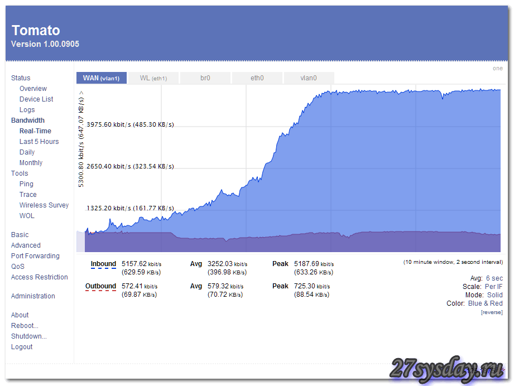View Daily bandwidth

(x=27, y=152)
